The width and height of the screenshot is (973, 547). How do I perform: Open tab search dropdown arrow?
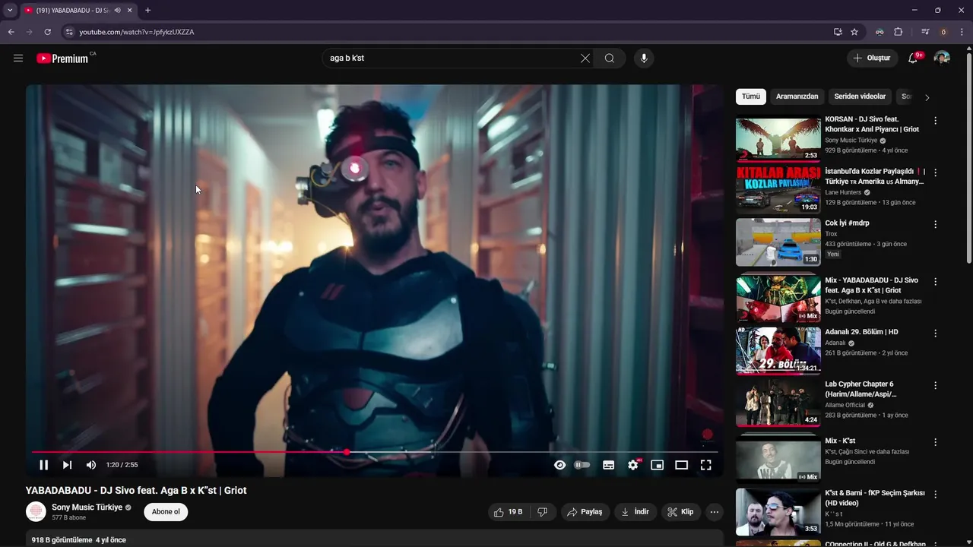(10, 10)
